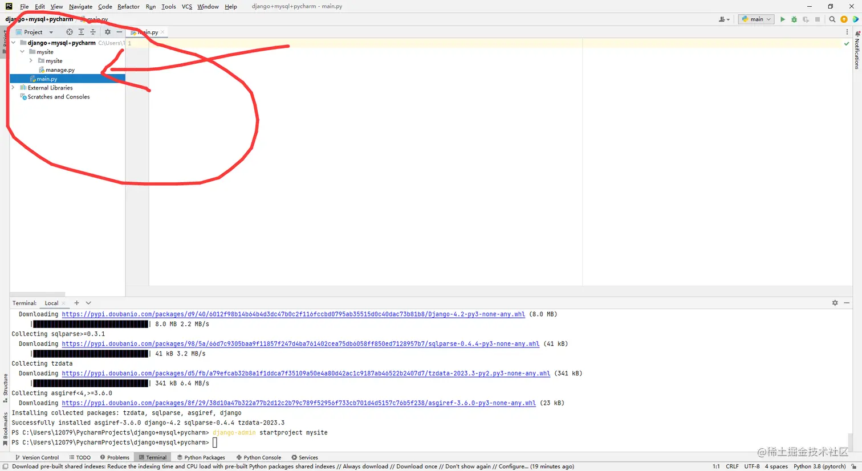Click the 4 spaces indent setting
862x471 pixels.
coord(776,466)
